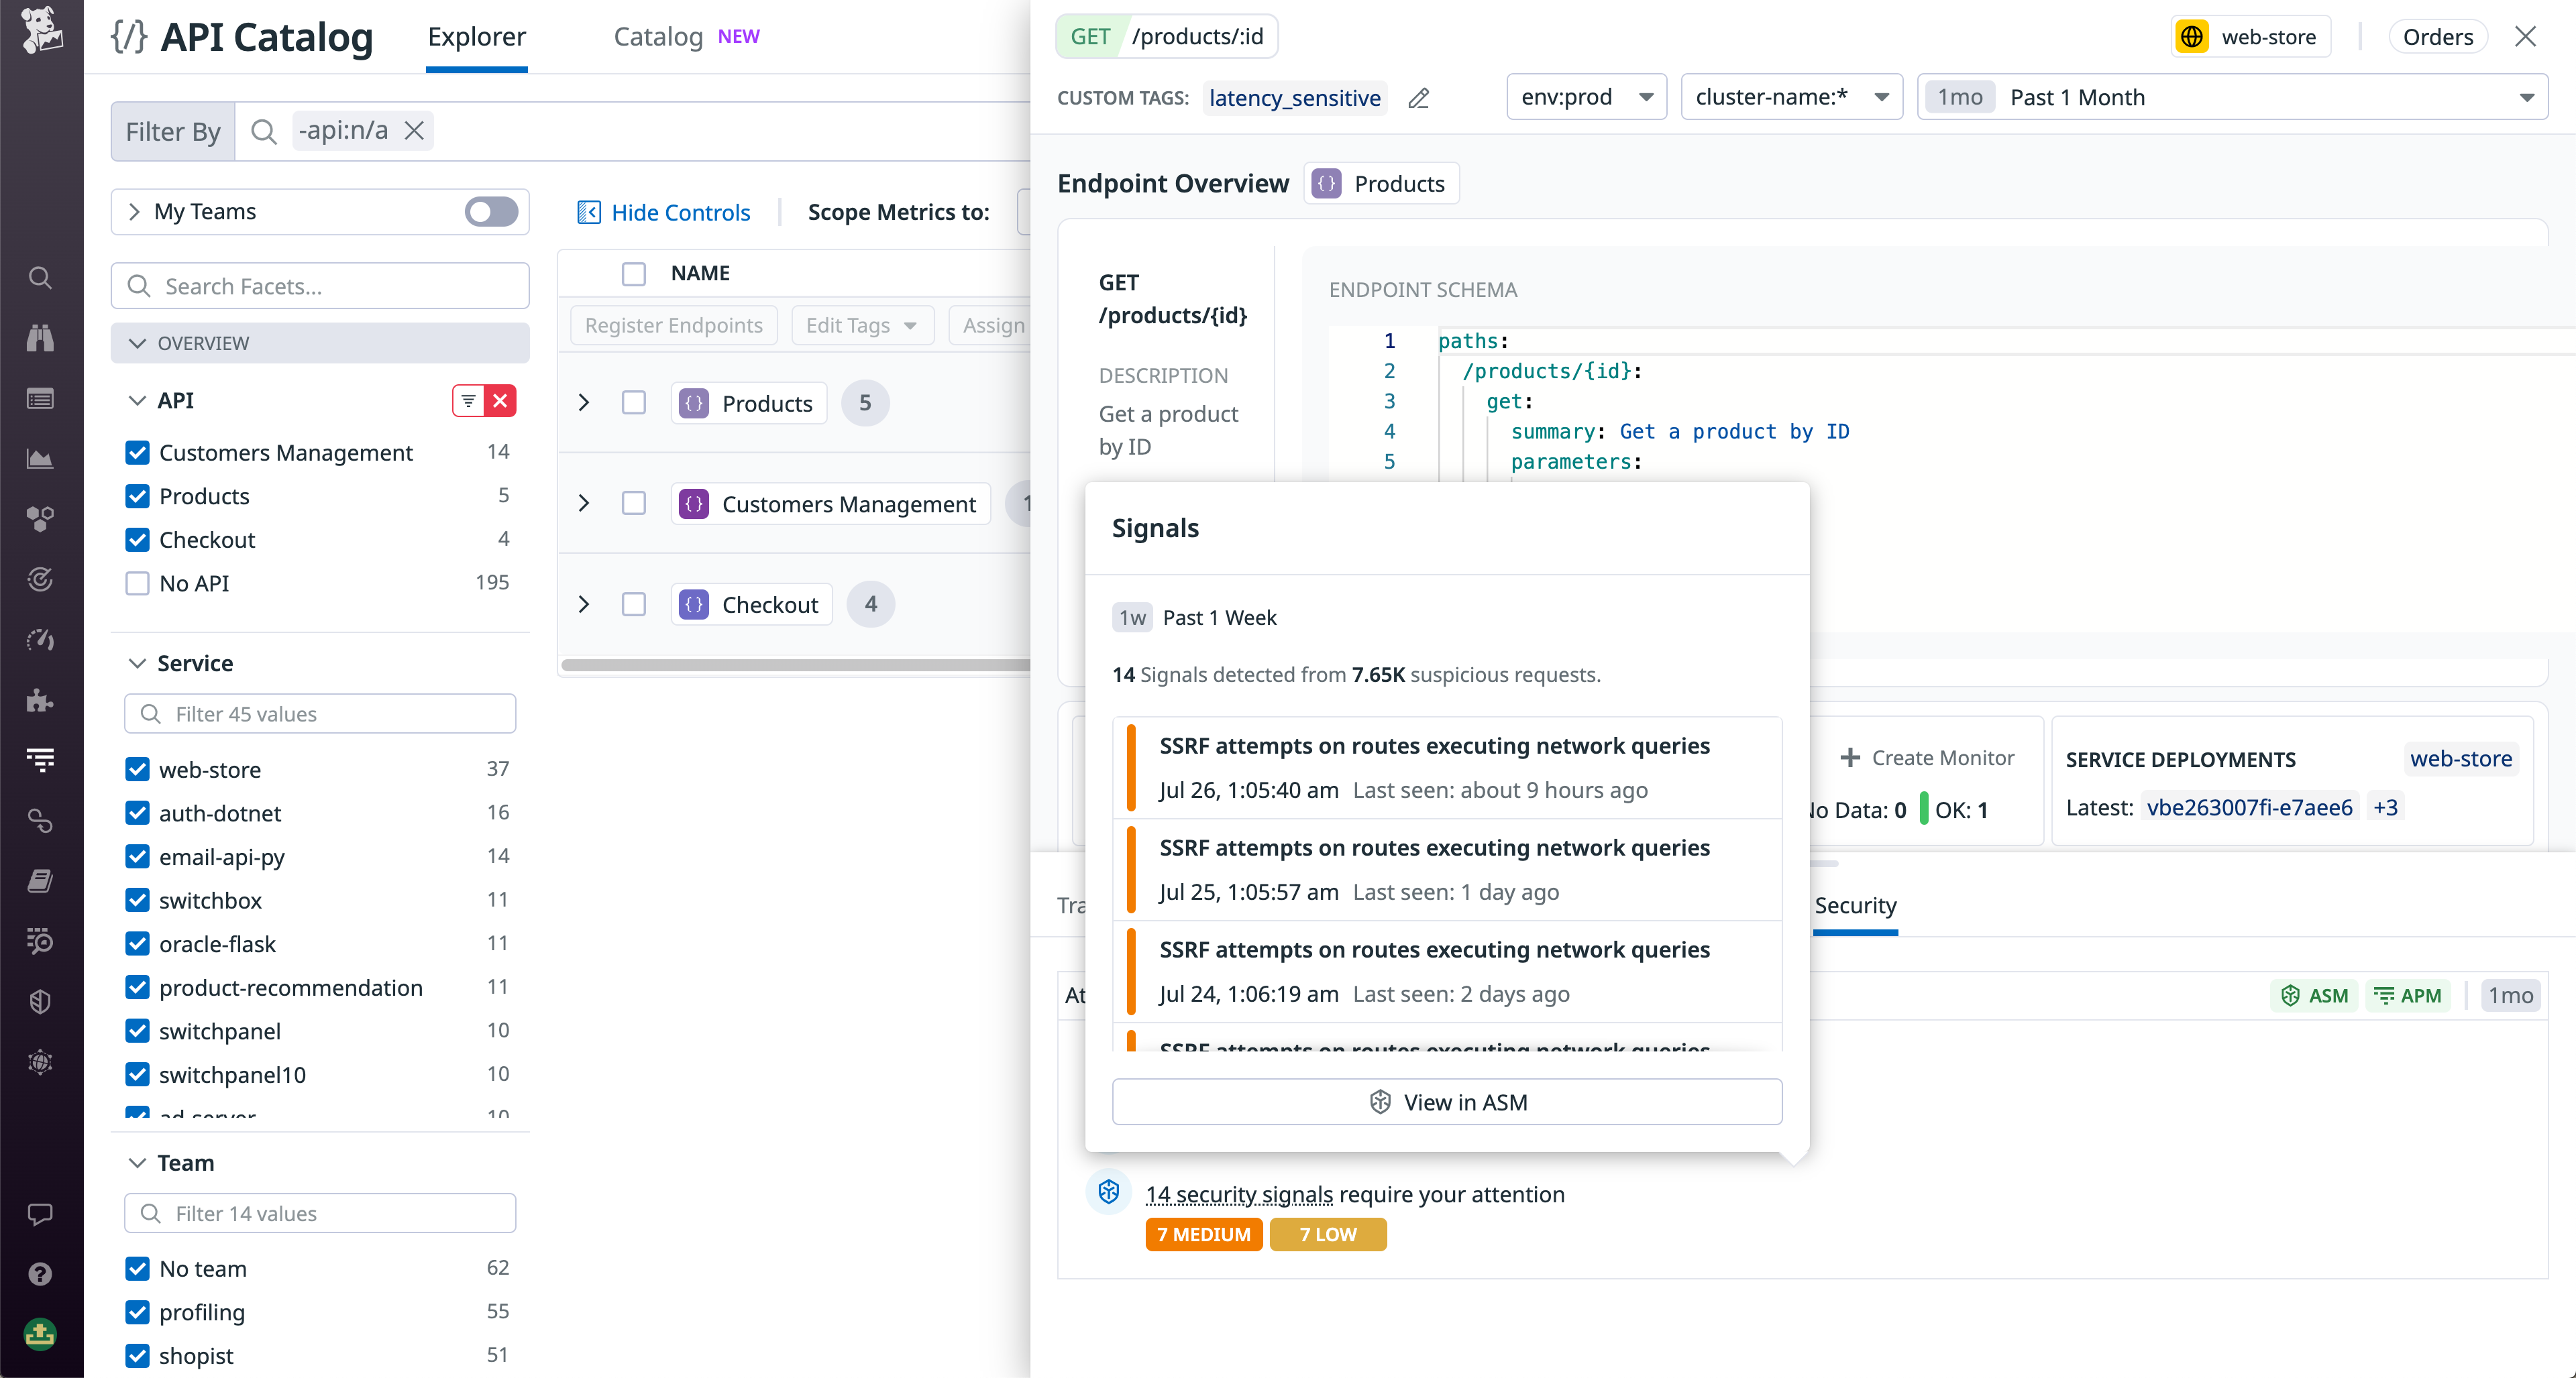Screen dimensions: 2576x1378
Task: Open Watchdog from the sidebar
Action: (x=40, y=337)
